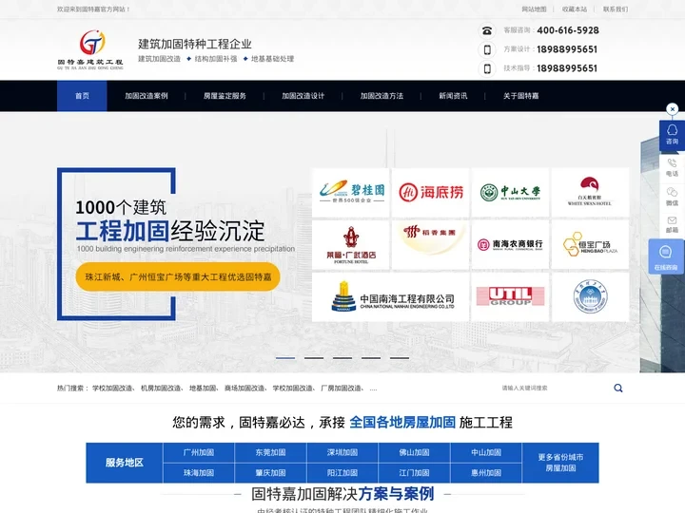685x513 pixels.
Task: Click the 邮箱 sidebar icon
Action: 672,224
